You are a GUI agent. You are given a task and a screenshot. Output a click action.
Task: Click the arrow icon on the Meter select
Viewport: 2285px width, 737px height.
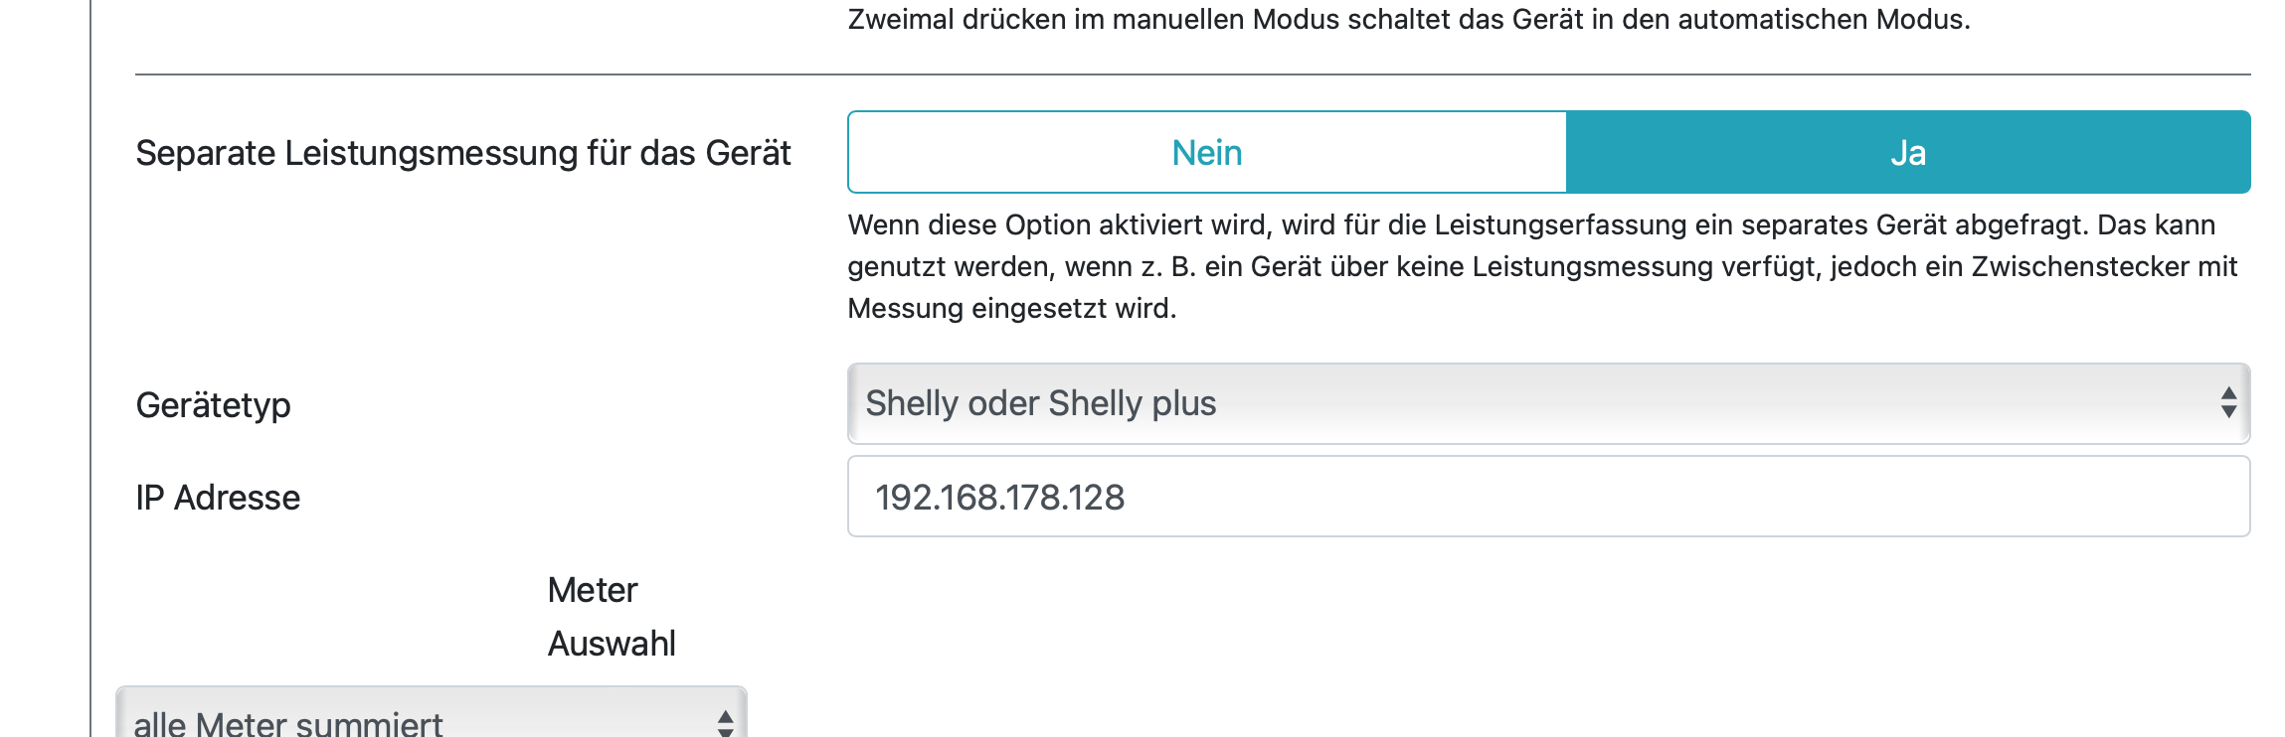tap(725, 723)
